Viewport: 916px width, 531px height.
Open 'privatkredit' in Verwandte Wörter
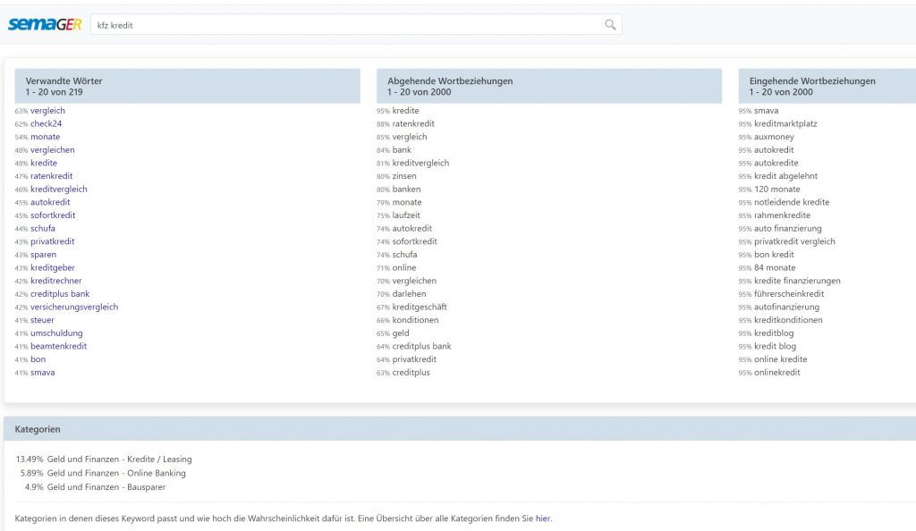[x=53, y=241]
